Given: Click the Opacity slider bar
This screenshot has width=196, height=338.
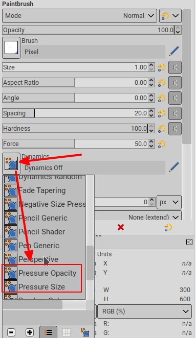Looking at the screenshot, I should (89, 30).
